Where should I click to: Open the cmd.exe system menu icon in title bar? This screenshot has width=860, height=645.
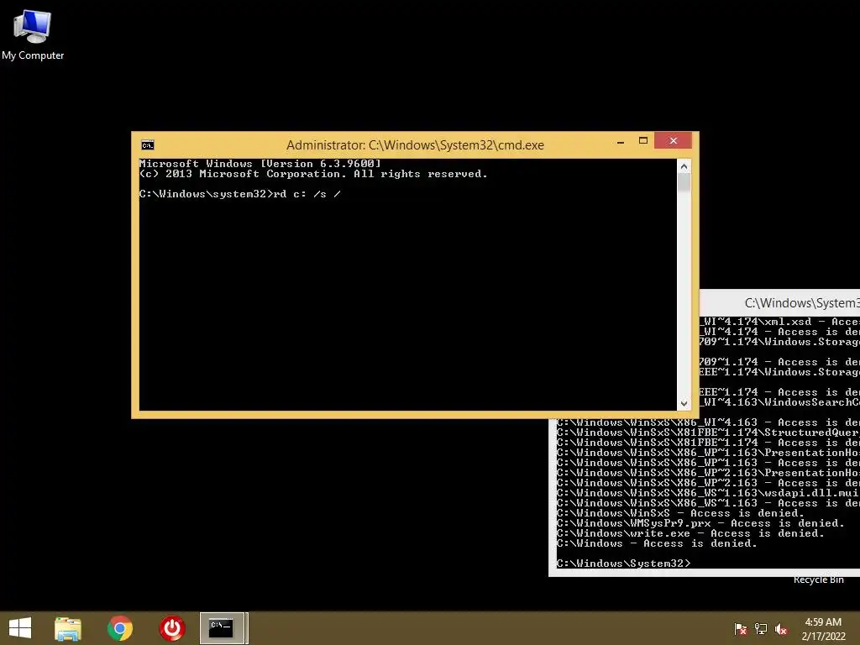click(x=148, y=144)
